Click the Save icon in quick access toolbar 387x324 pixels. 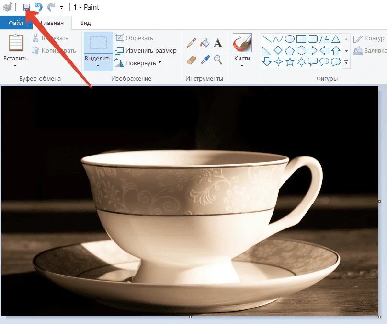26,7
